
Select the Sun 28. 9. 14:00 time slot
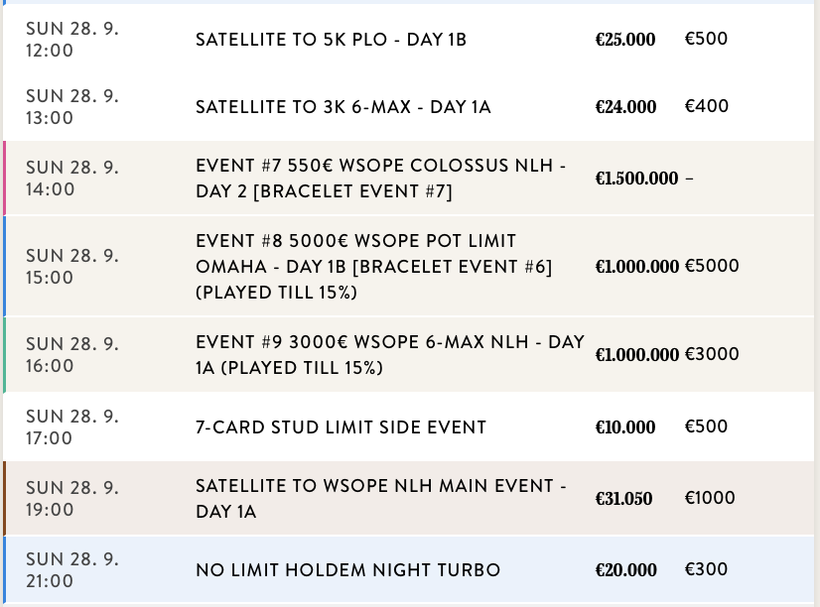(71, 179)
